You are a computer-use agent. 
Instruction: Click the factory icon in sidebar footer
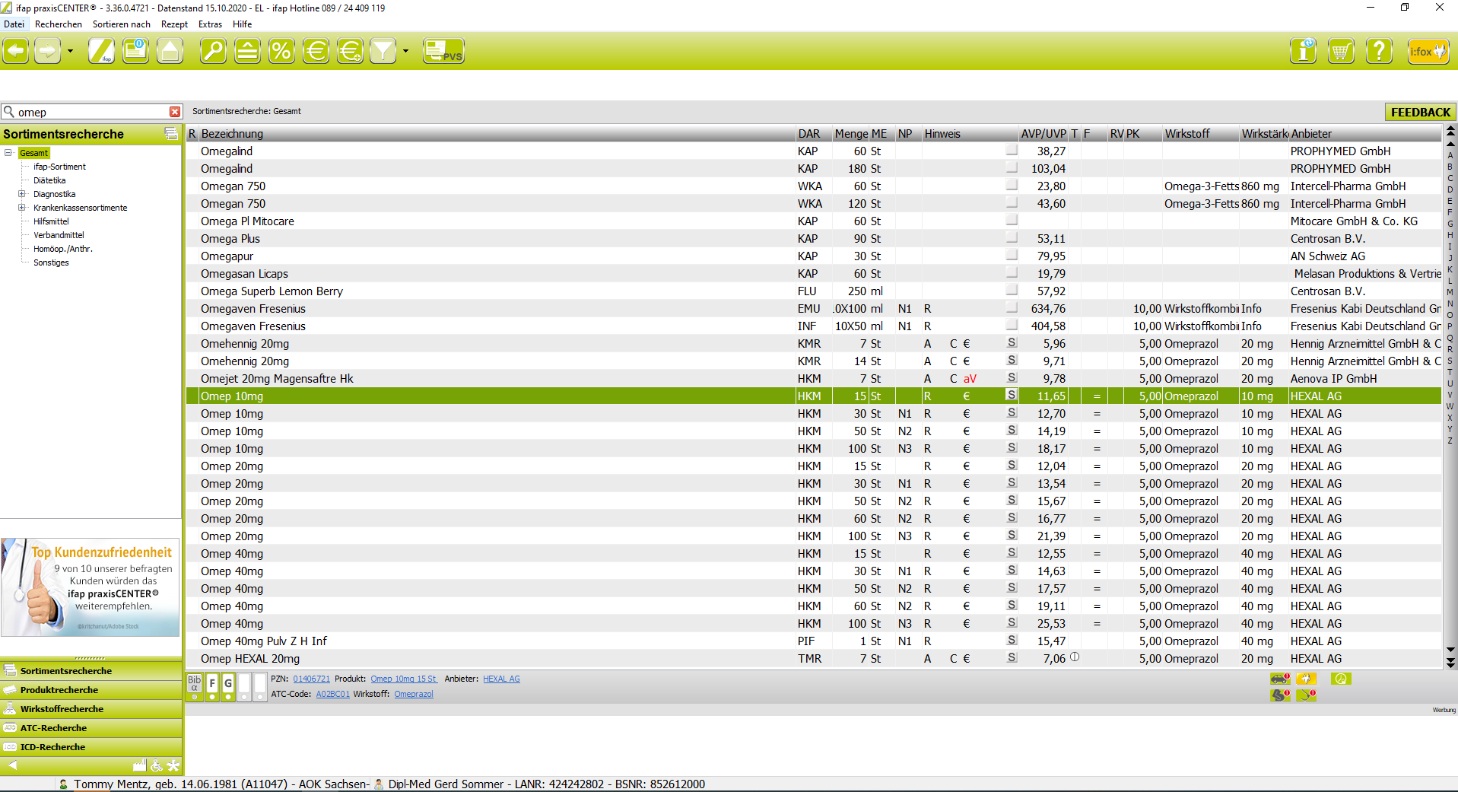coord(139,765)
